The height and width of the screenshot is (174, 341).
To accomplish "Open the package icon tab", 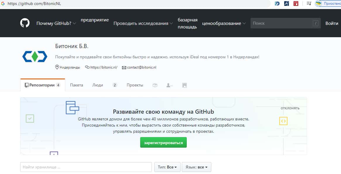I will pyautogui.click(x=155, y=85).
